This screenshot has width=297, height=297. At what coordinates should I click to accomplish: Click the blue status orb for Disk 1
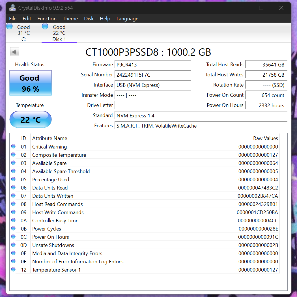(45, 26)
